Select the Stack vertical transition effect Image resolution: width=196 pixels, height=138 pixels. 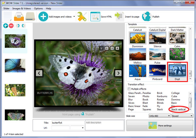tap(178, 109)
